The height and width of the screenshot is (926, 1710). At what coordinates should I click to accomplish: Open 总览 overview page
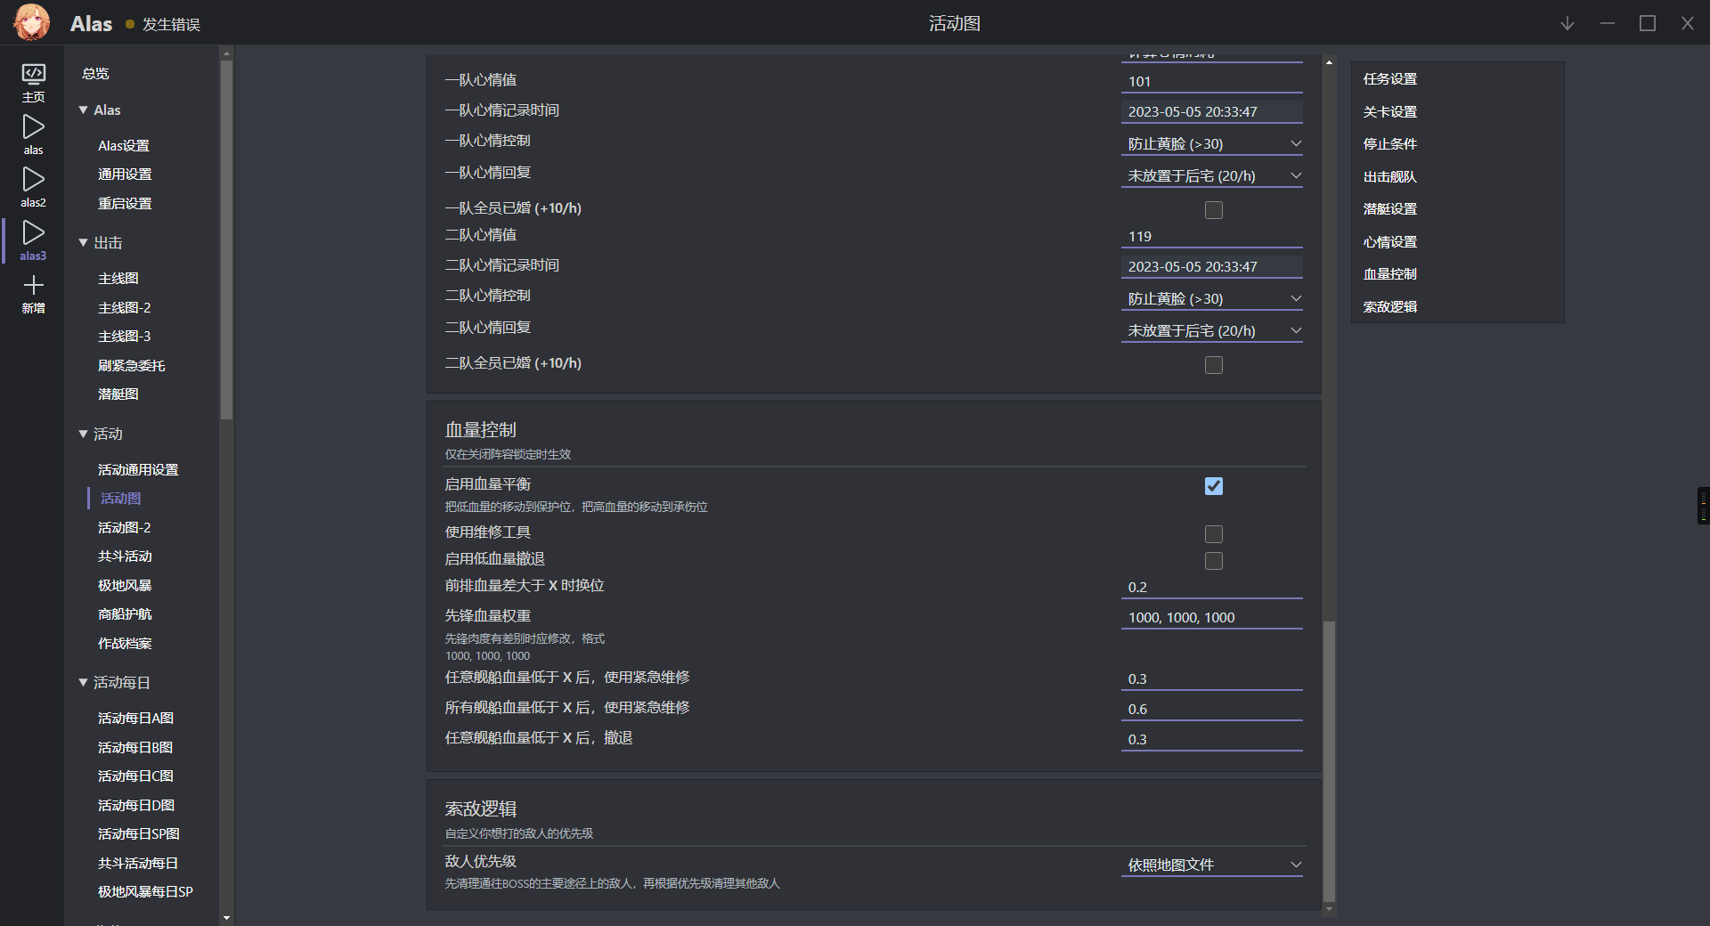(95, 73)
